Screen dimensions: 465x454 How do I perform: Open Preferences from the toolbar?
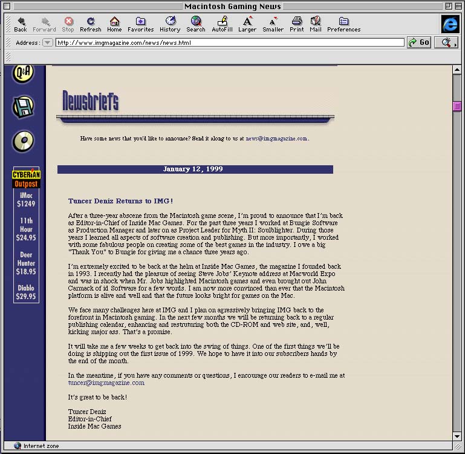click(x=343, y=24)
